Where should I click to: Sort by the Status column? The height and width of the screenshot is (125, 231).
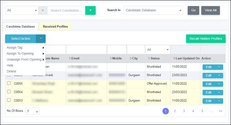pos(154,58)
